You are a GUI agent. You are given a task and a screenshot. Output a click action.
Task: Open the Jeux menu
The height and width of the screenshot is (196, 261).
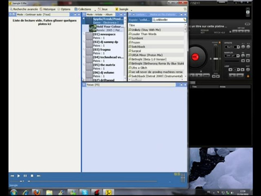(x=103, y=9)
